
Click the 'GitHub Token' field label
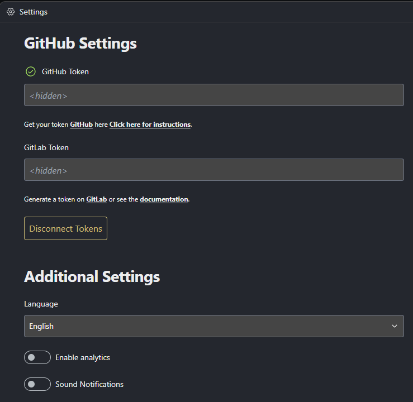[65, 71]
